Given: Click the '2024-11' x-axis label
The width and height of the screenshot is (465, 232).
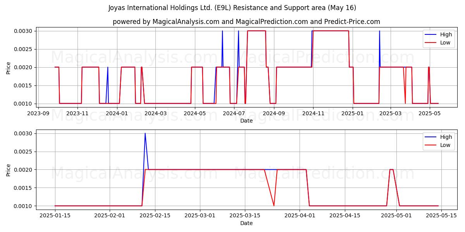Looking at the screenshot, I should [314, 113].
